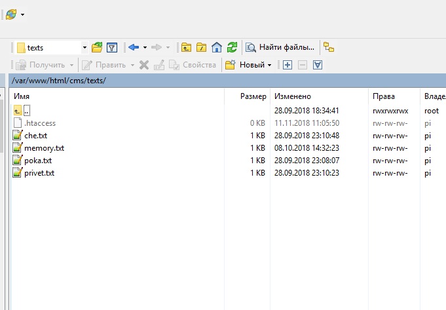Expand the back history dropdown arrow
446x310 pixels.
[145, 47]
